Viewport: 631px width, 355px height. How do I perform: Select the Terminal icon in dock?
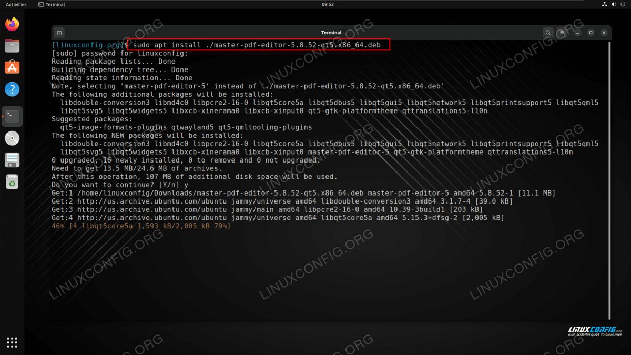coord(12,116)
